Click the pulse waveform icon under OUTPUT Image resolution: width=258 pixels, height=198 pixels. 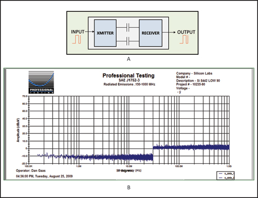pyautogui.click(x=184, y=39)
